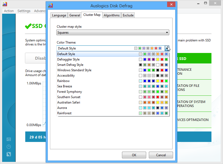
Task: Click yellow swatch in Defraggler Style row
Action: 158,59
